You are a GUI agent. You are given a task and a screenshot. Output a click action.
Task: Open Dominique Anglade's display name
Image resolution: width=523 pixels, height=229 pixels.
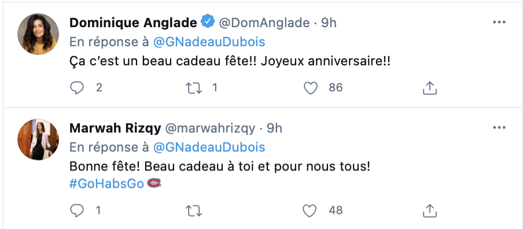coord(134,23)
